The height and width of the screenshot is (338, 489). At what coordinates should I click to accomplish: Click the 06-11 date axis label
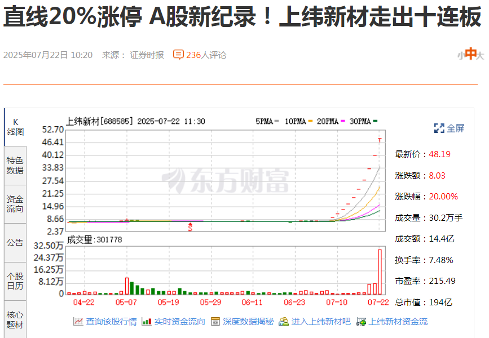click(x=252, y=302)
